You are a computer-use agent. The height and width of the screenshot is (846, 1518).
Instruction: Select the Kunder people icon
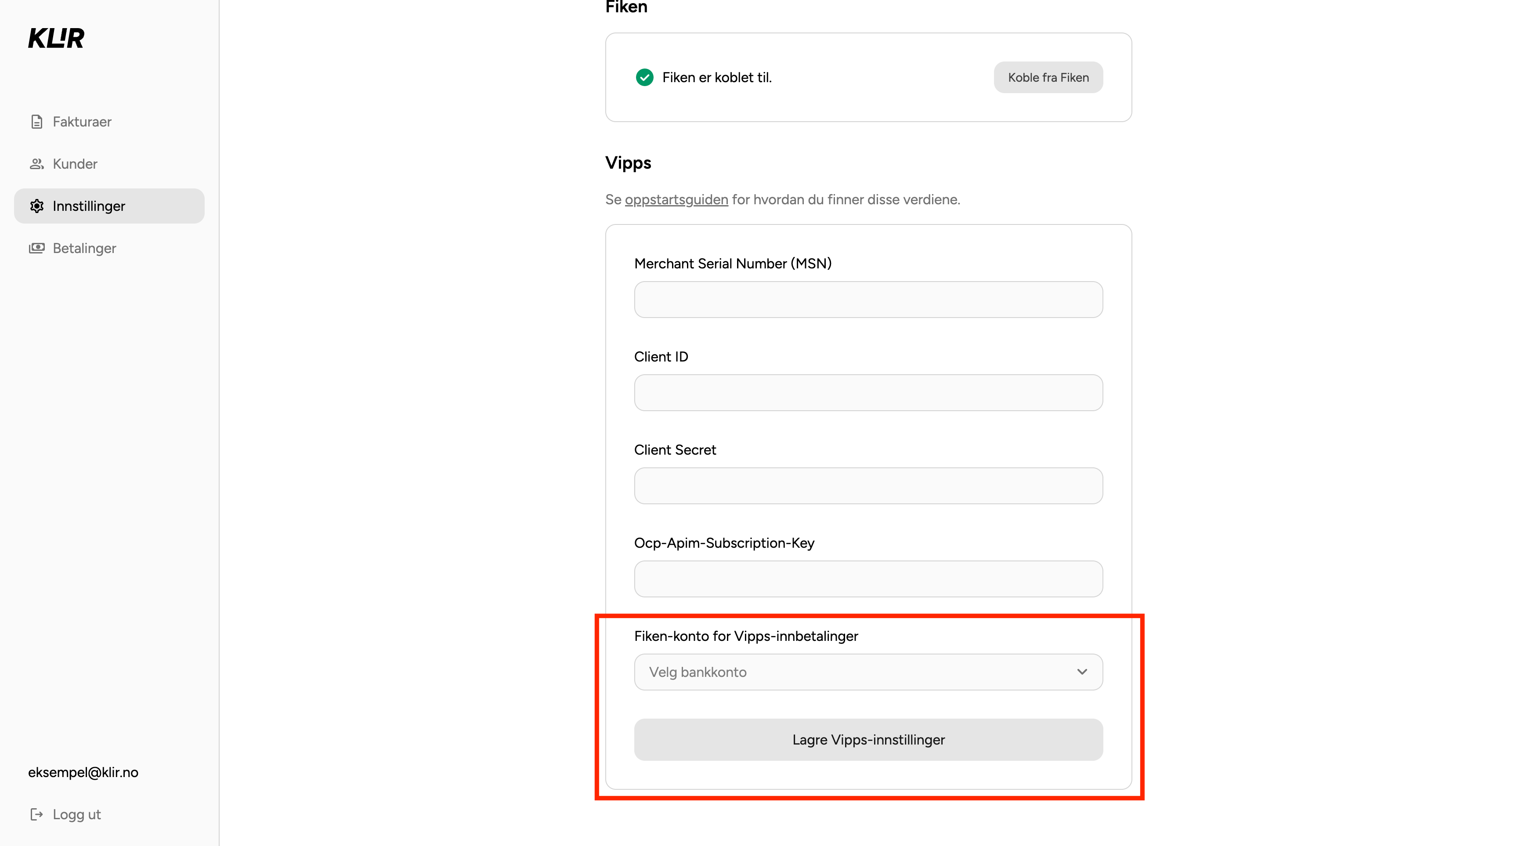point(36,164)
